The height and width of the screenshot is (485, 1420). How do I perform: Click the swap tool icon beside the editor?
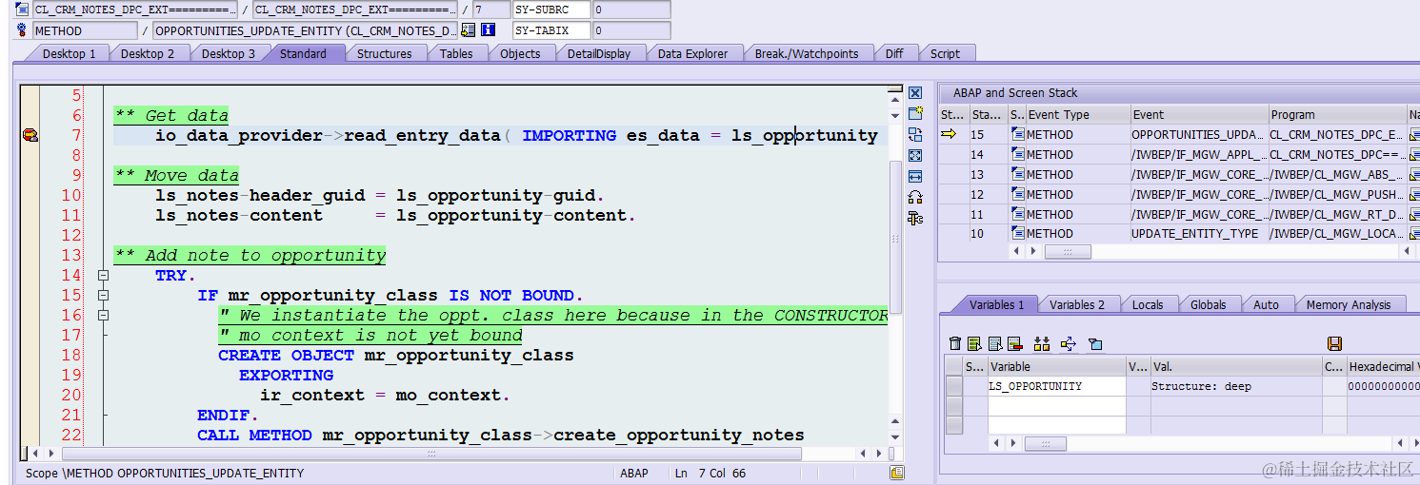[x=915, y=134]
